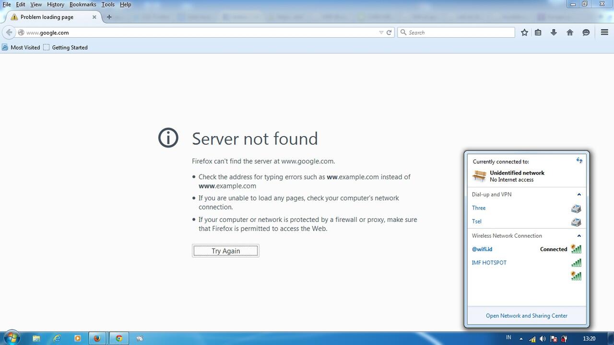Viewport: 614px width, 345px height.
Task: Click the IN language indicator in taskbar
Action: (x=509, y=338)
